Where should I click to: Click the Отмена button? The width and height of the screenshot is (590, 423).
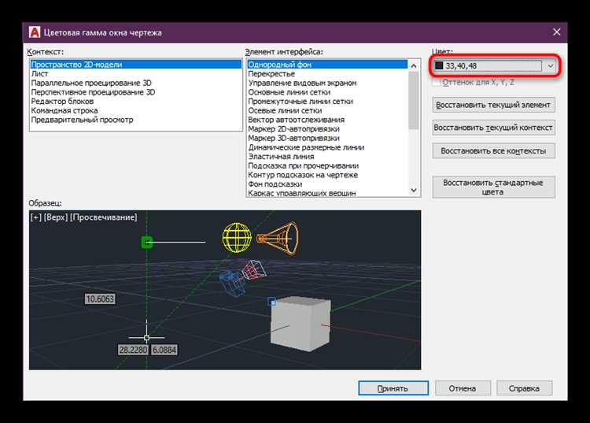coord(463,388)
